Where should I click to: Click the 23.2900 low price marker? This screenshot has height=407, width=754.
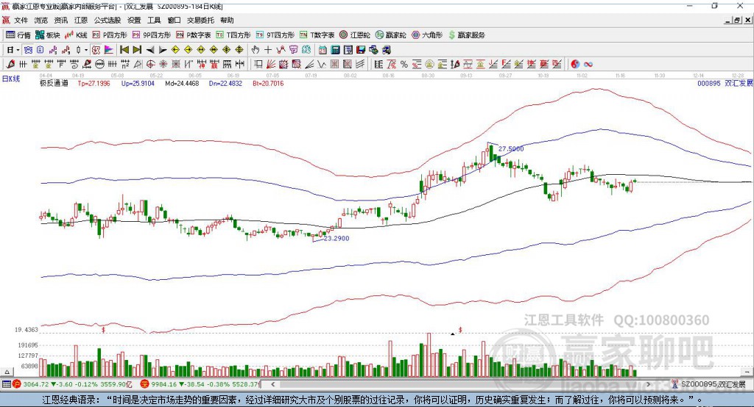(x=337, y=238)
